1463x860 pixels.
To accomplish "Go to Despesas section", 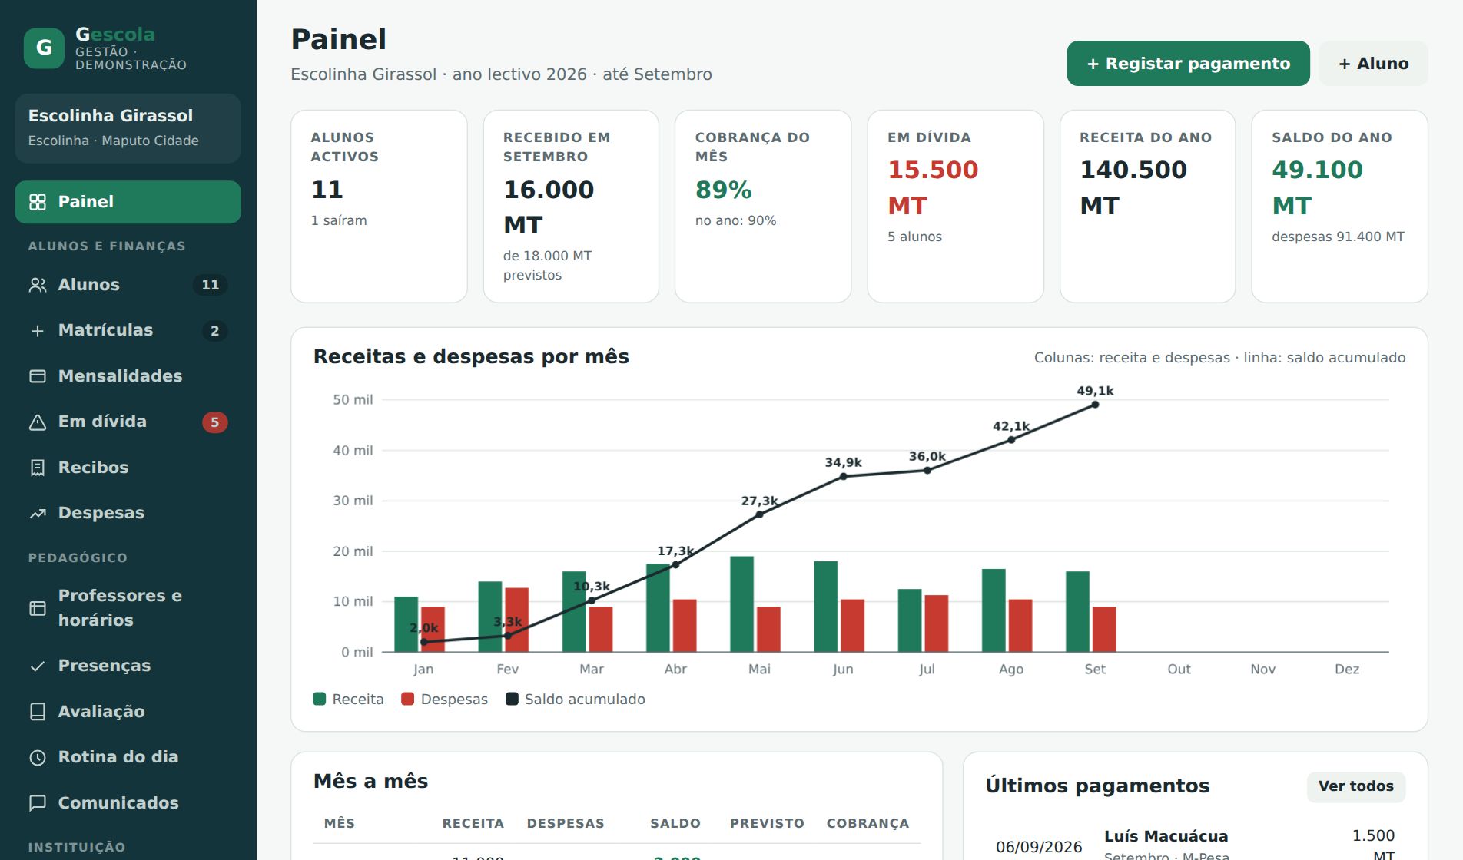I will pos(128,513).
